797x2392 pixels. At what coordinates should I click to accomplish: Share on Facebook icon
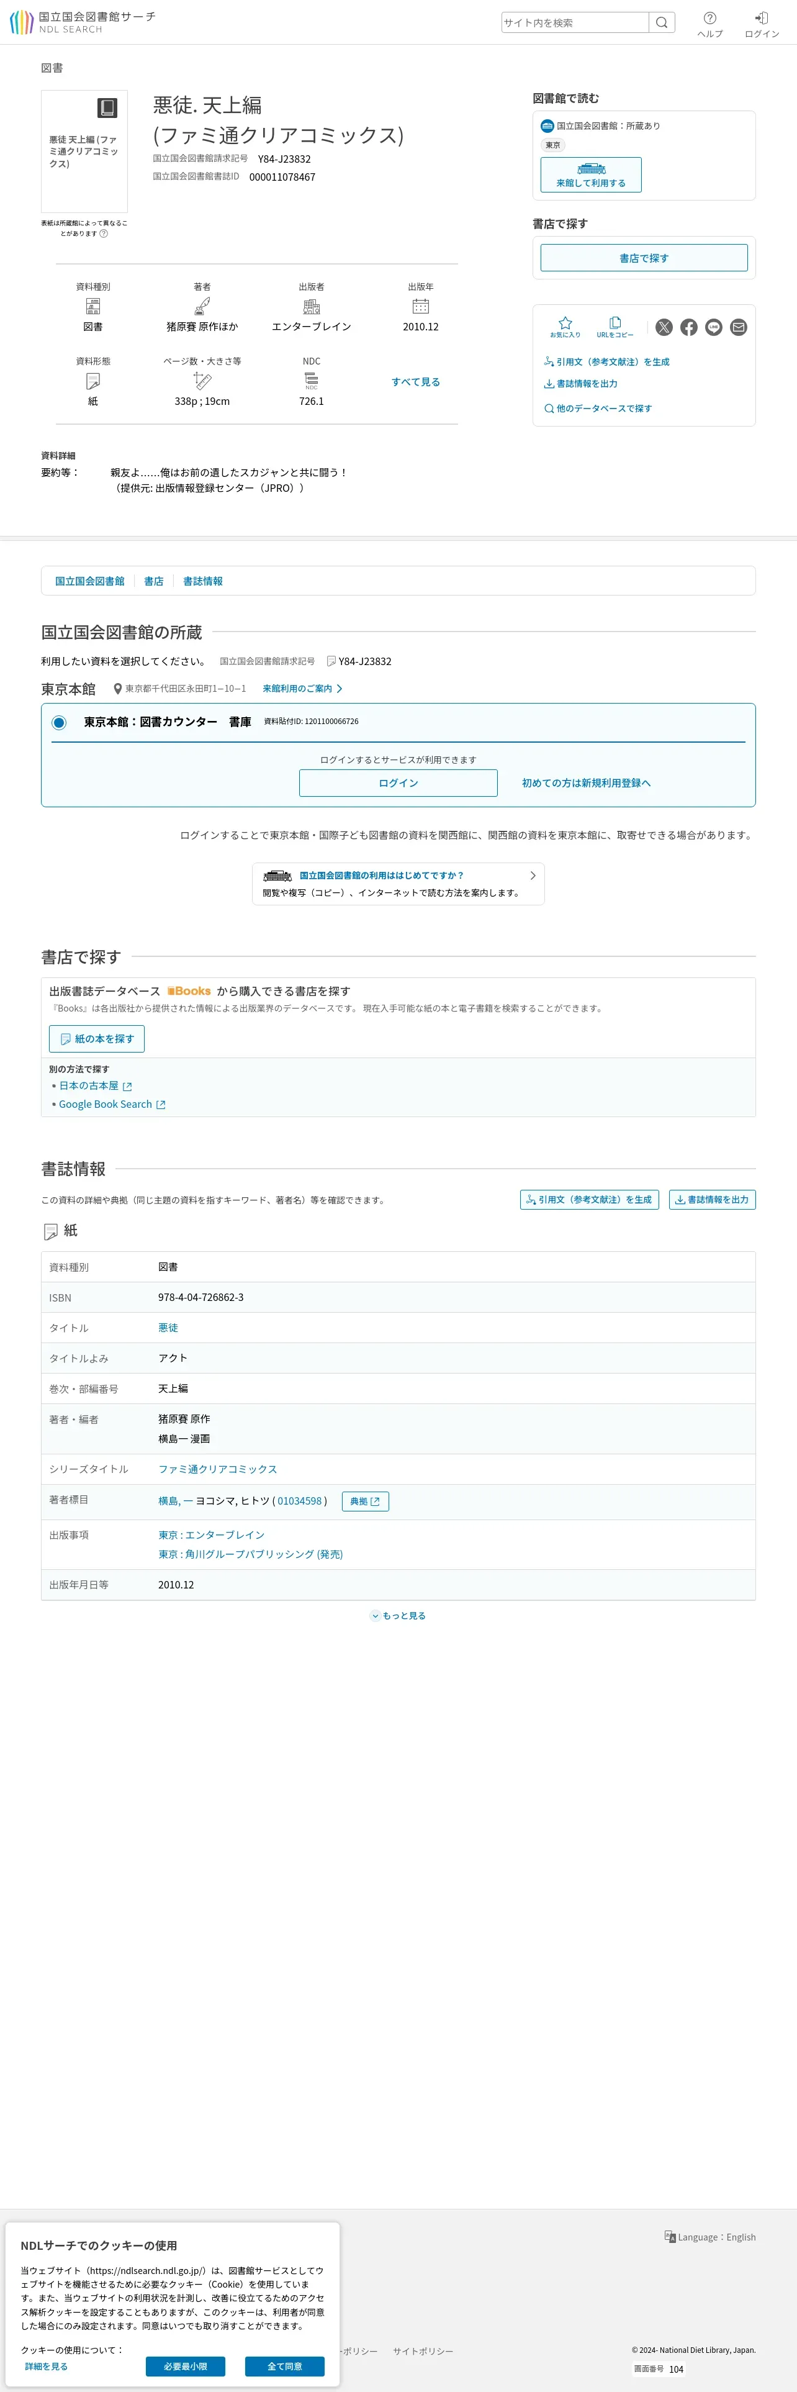(x=688, y=327)
